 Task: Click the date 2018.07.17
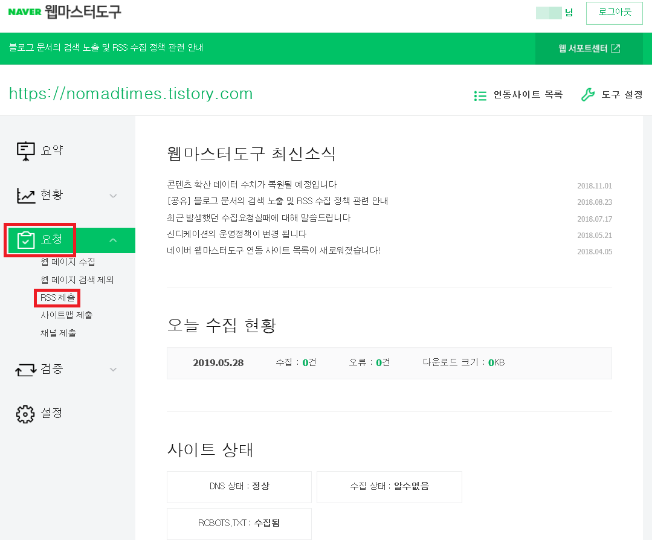594,219
